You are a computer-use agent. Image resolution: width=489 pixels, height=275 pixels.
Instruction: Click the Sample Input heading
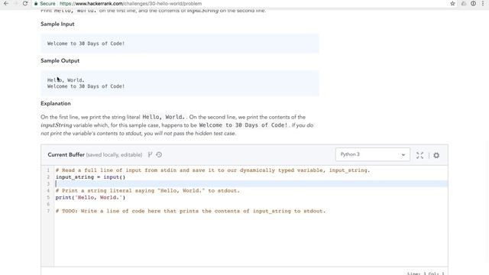tap(57, 24)
